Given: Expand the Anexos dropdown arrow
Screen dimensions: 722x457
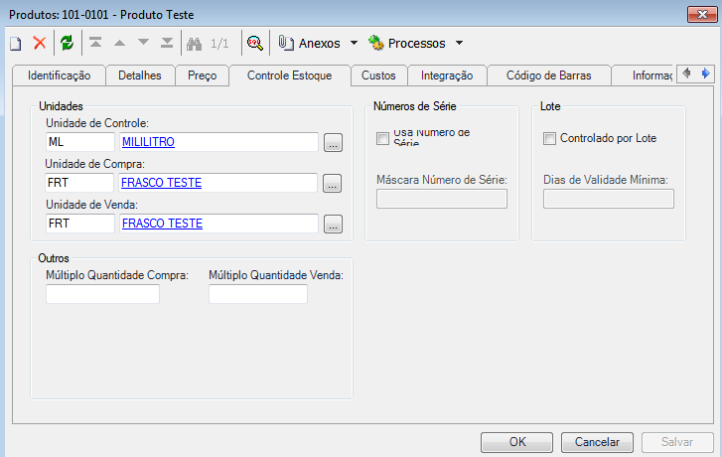Looking at the screenshot, I should point(354,43).
